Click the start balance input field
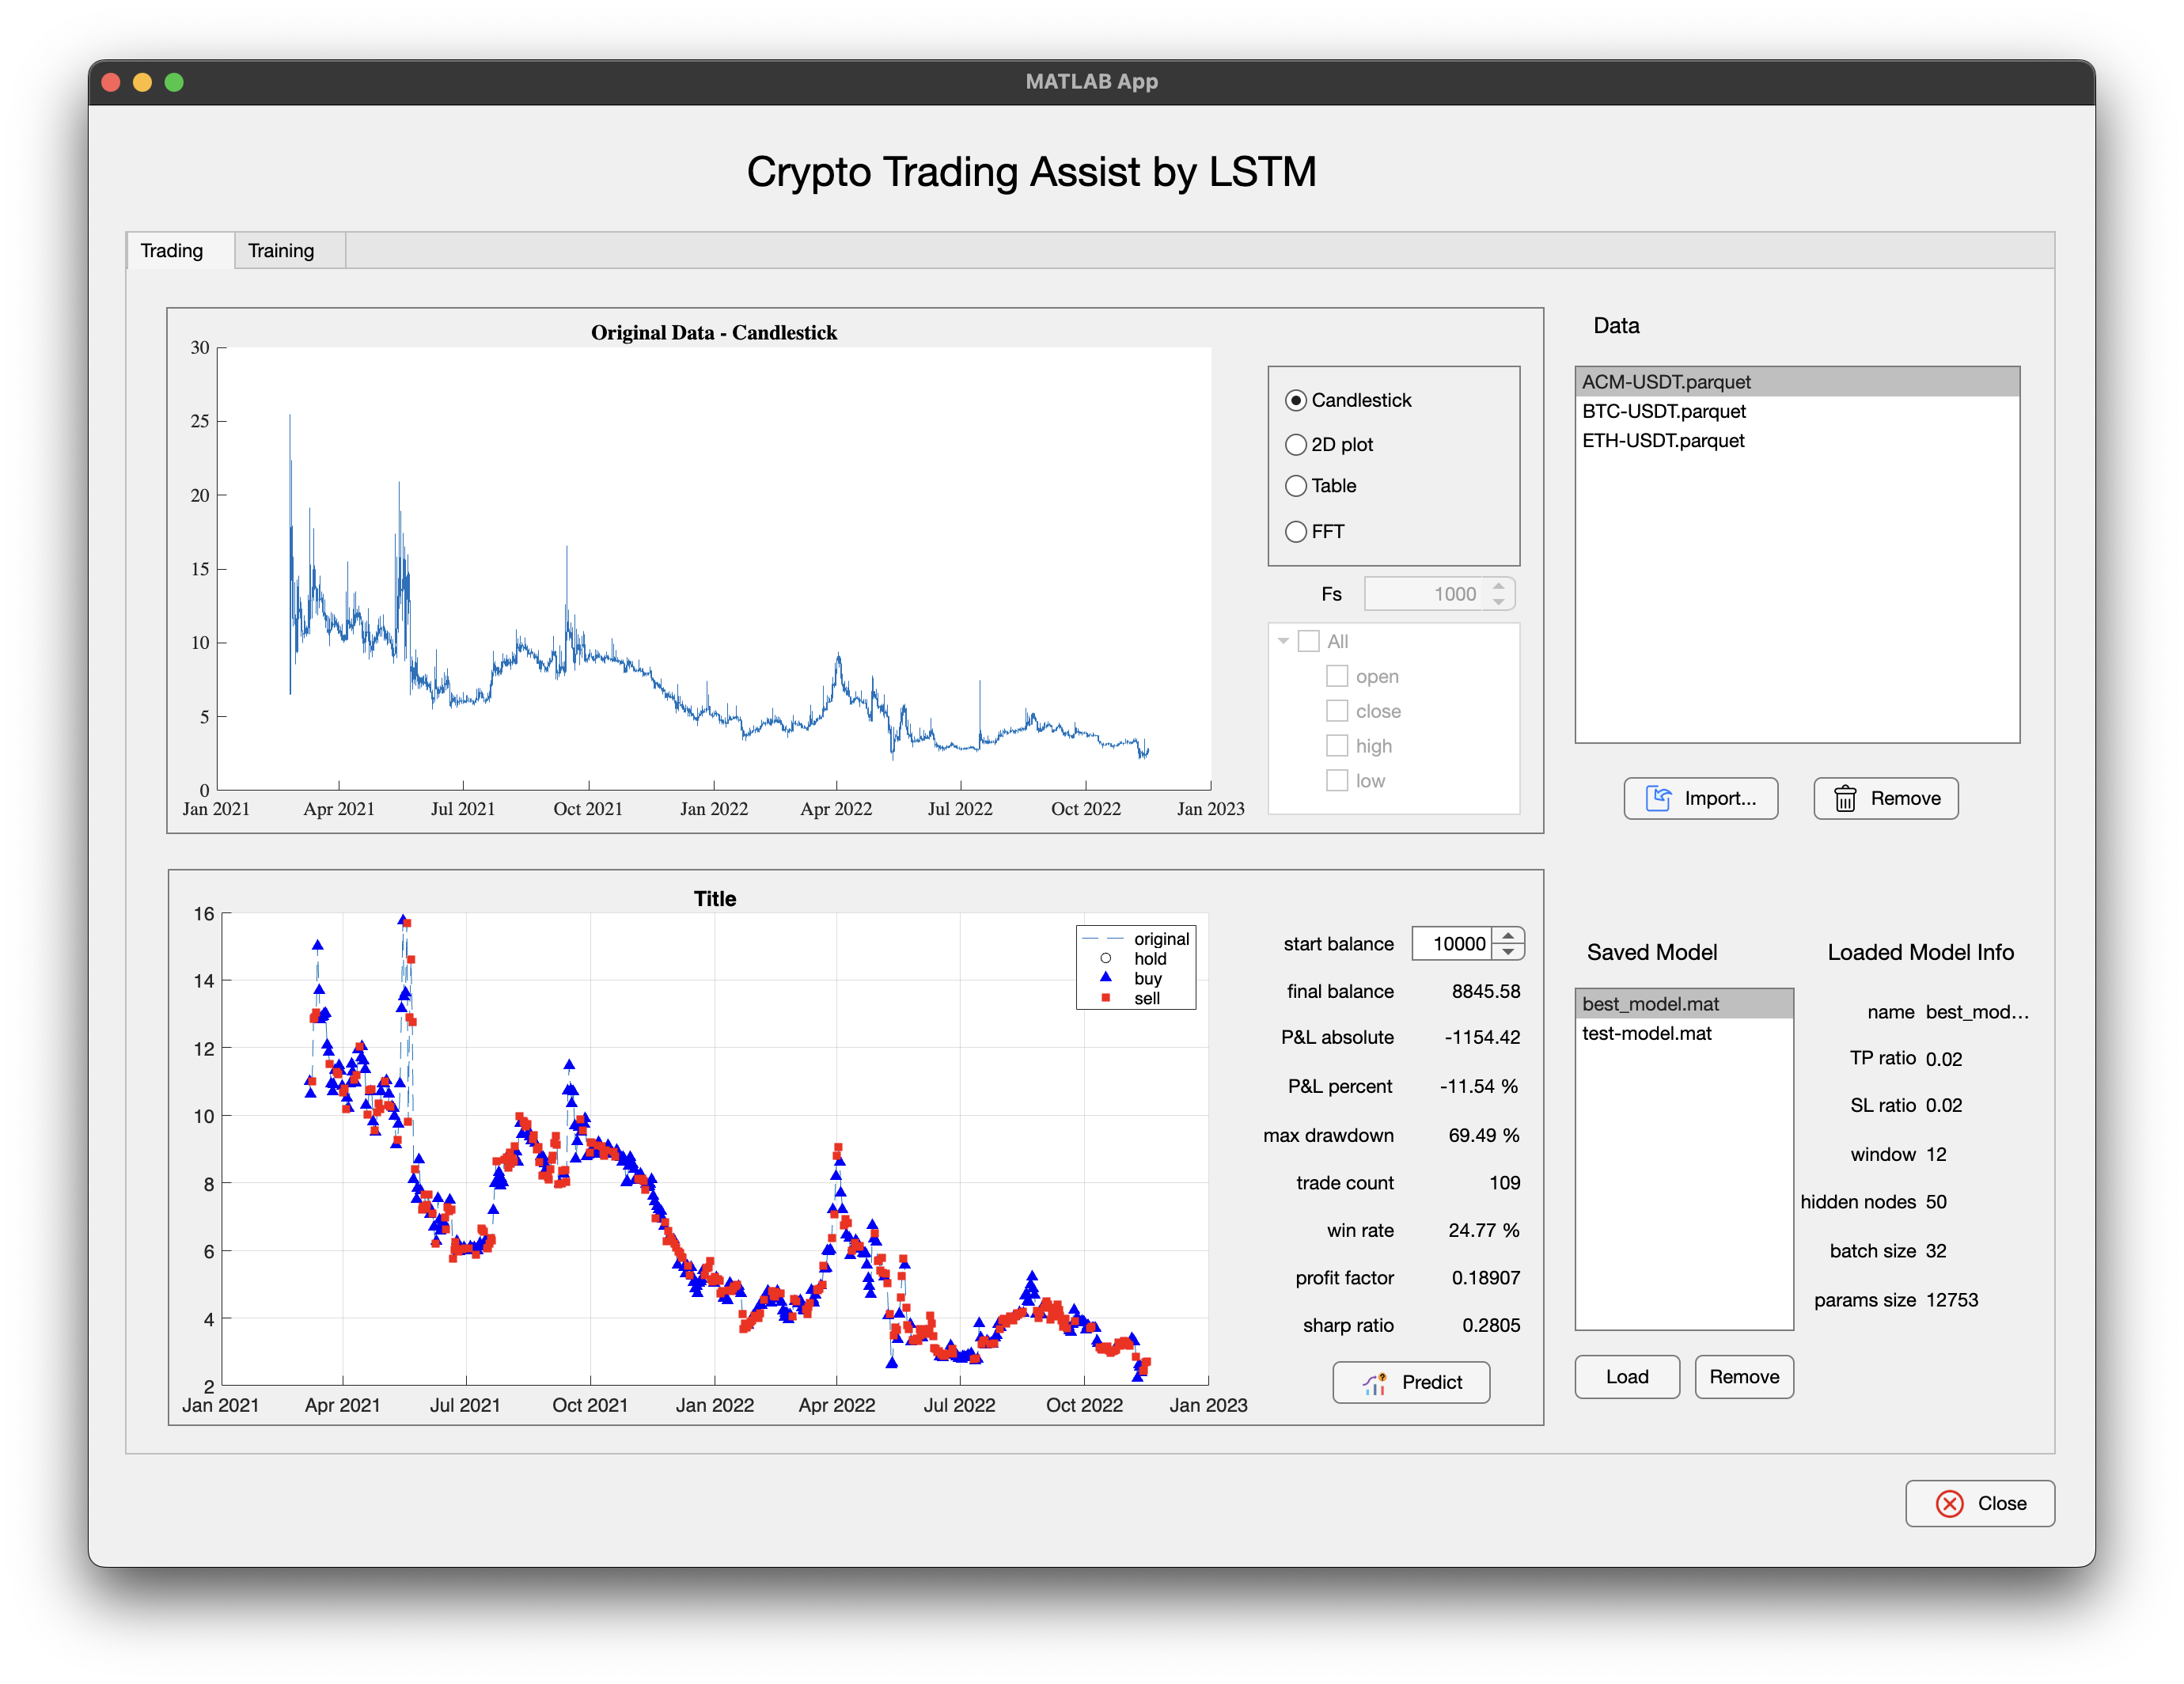The image size is (2184, 1684). (x=1452, y=943)
